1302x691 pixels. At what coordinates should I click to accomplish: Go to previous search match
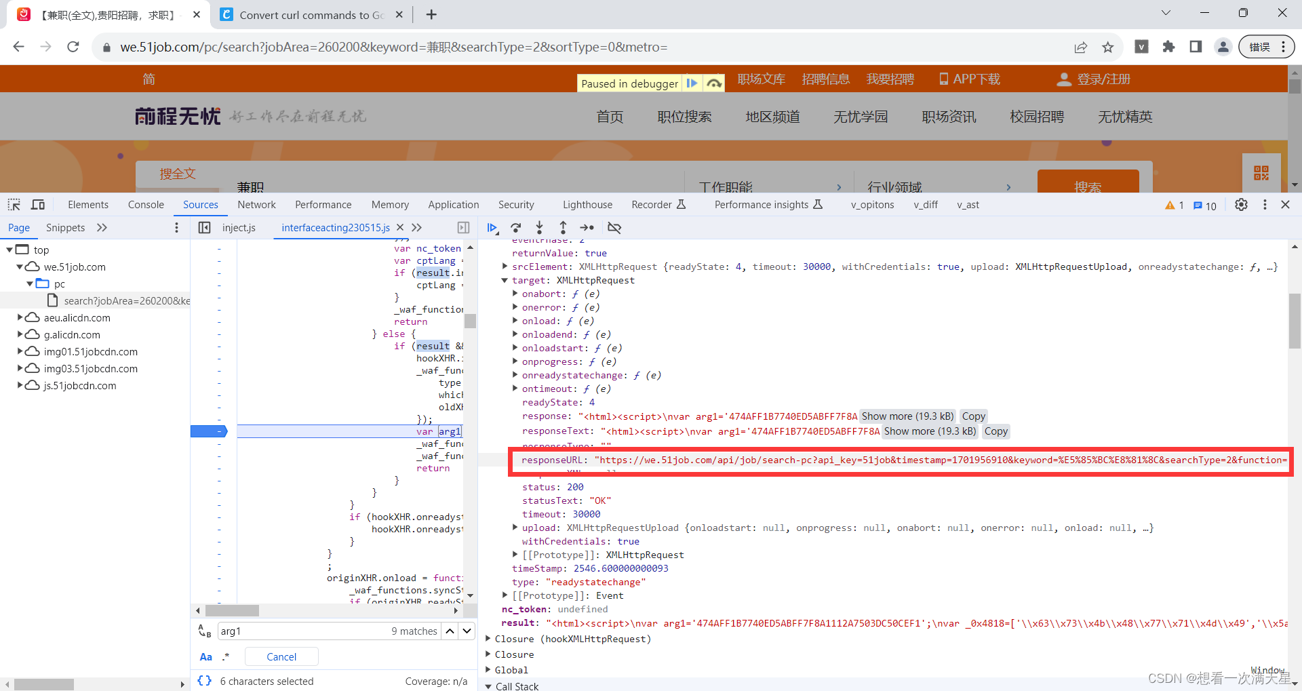(450, 631)
